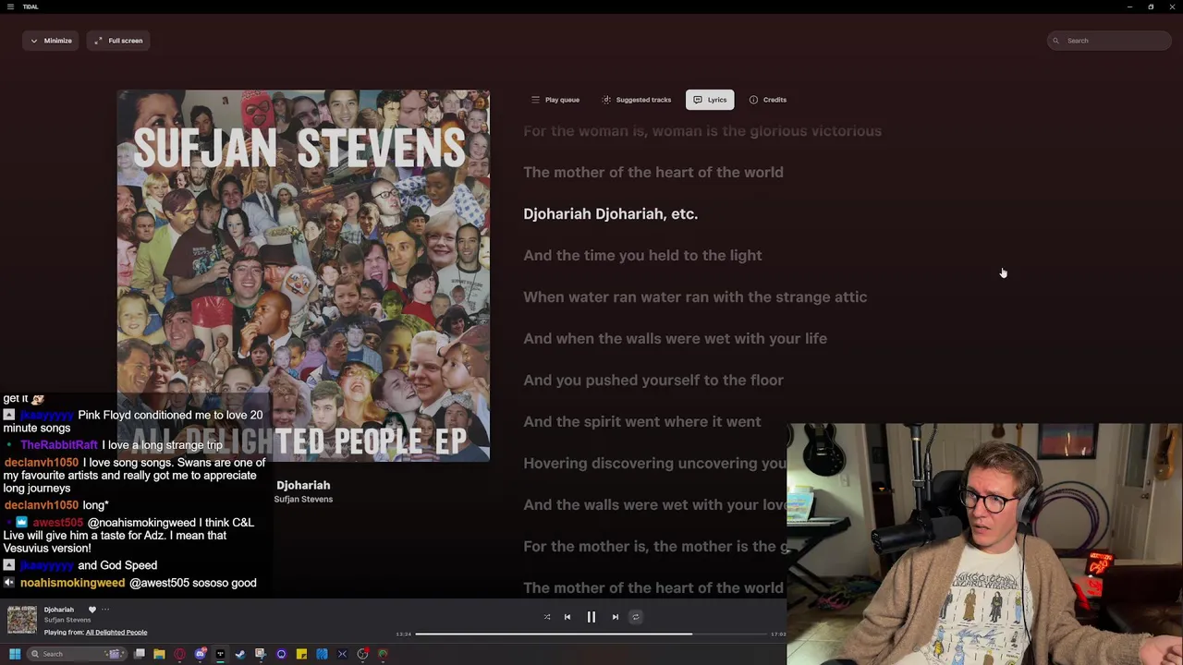The image size is (1183, 665).
Task: Click the large All Delighted People album cover
Action: coord(303,275)
